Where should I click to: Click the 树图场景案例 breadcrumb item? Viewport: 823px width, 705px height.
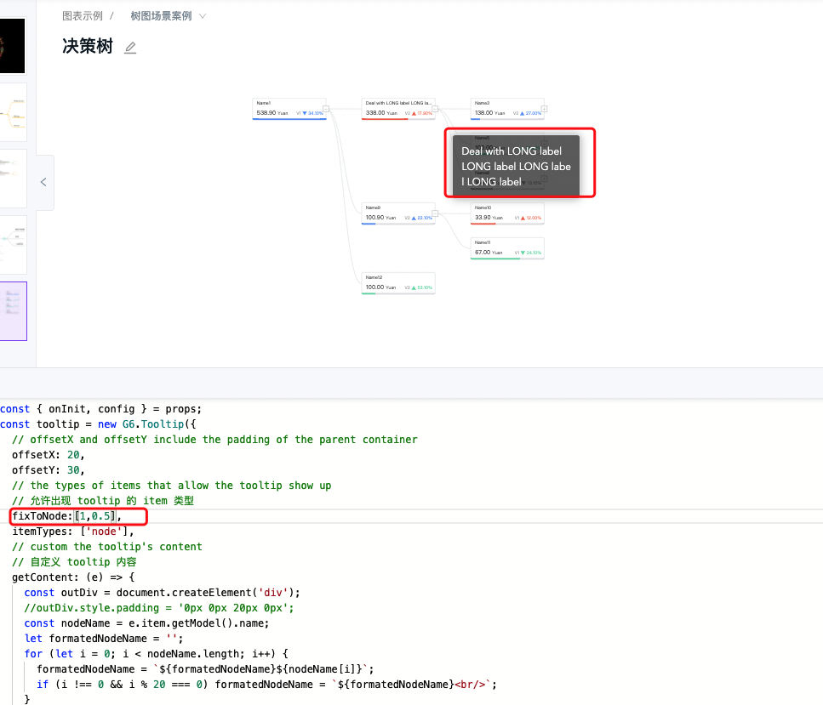(162, 15)
